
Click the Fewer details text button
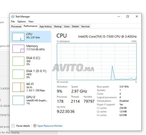point(23,126)
